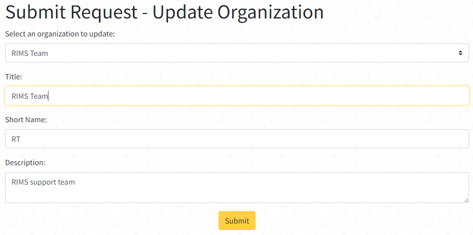The height and width of the screenshot is (235, 473).
Task: Click the "Description:" field label
Action: coord(25,163)
